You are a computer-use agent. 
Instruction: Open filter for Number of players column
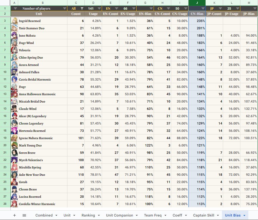[x=65, y=8]
